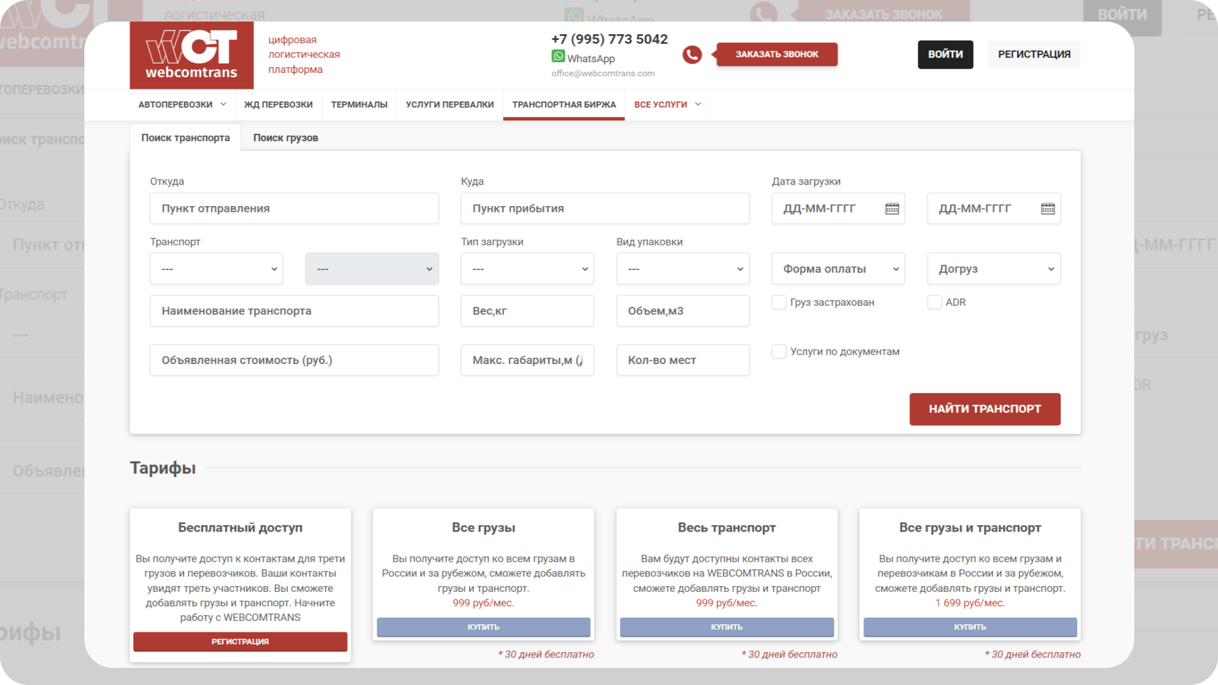
Task: Focus the Вес,кг field
Action: coord(527,311)
